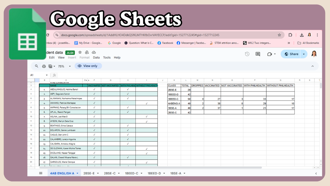
Task: Show hidden bookmarks chevron
Action: click(289, 43)
